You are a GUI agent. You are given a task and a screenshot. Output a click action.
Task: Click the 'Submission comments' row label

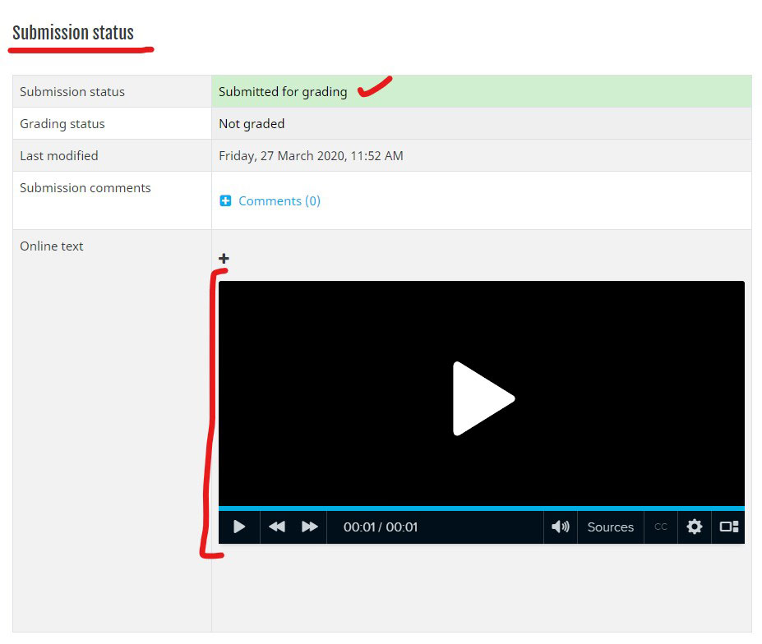[85, 188]
